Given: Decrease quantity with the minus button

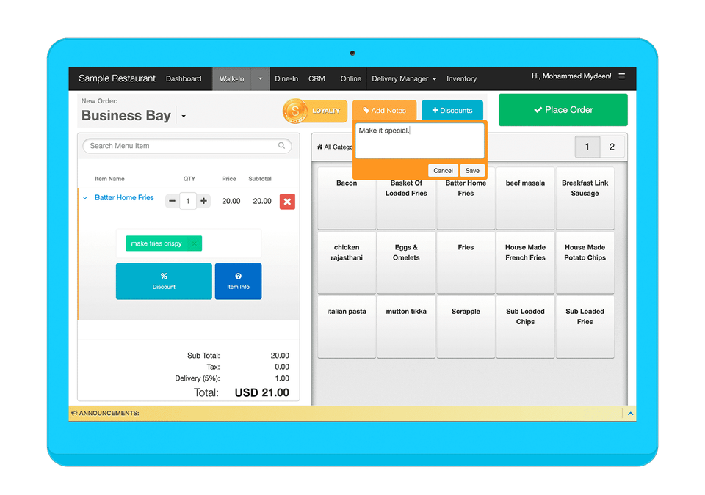Looking at the screenshot, I should (172, 201).
